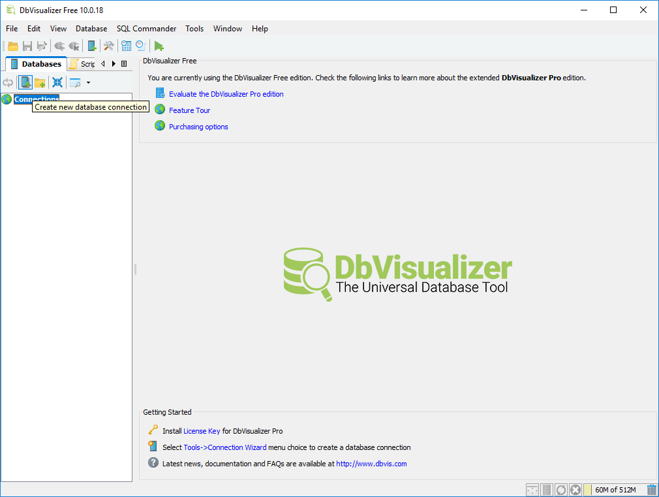Screen dimensions: 659x497
Task: Click the Save As toolbar icon
Action: 42,46
